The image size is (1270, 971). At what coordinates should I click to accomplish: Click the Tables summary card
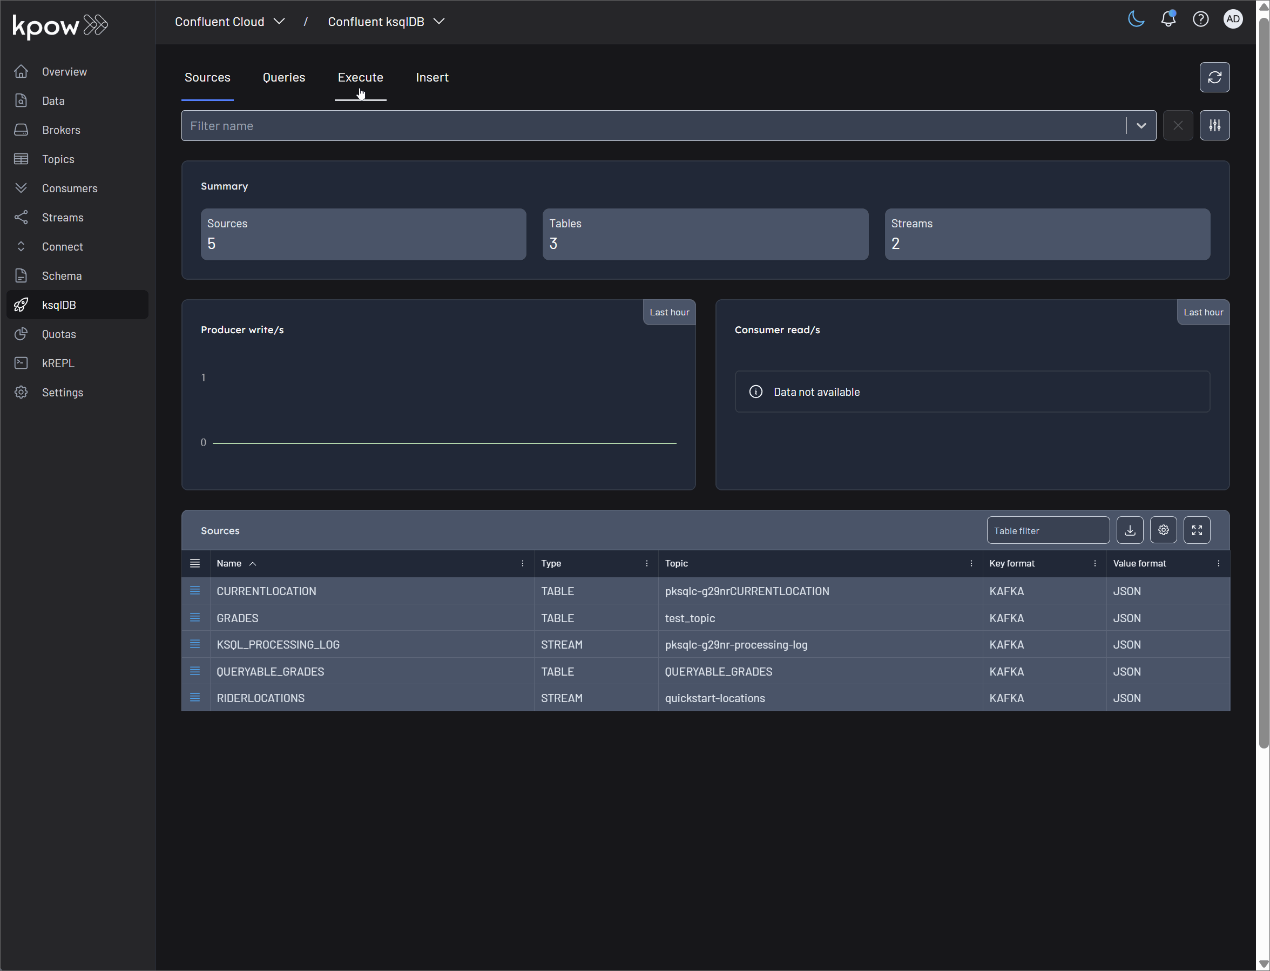pyautogui.click(x=705, y=234)
